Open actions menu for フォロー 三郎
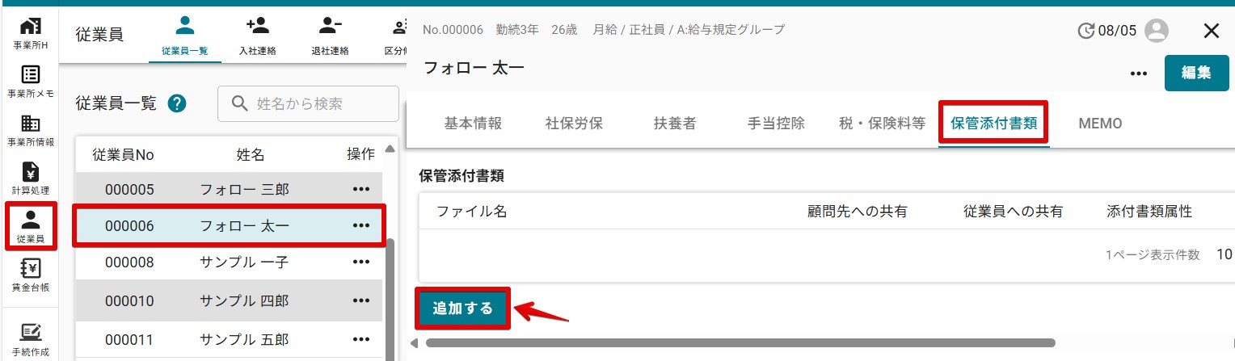 360,190
